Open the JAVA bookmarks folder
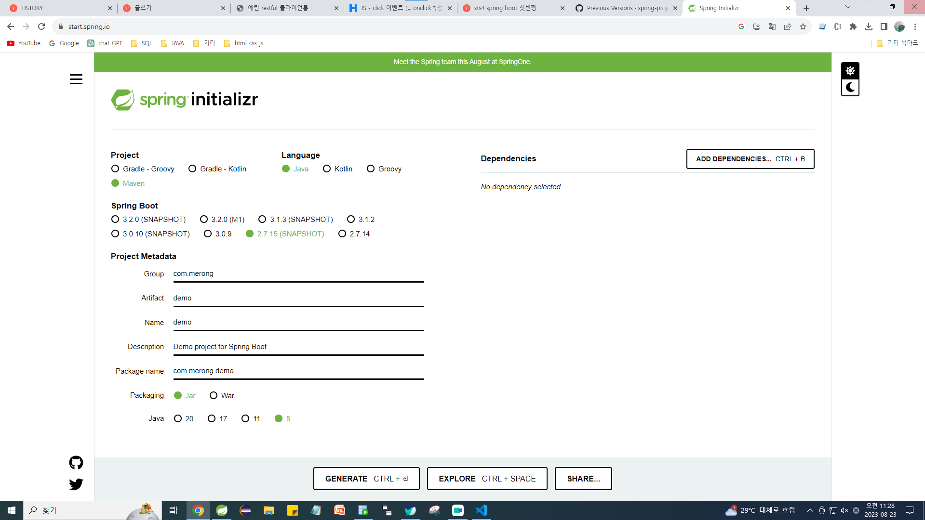 point(173,43)
